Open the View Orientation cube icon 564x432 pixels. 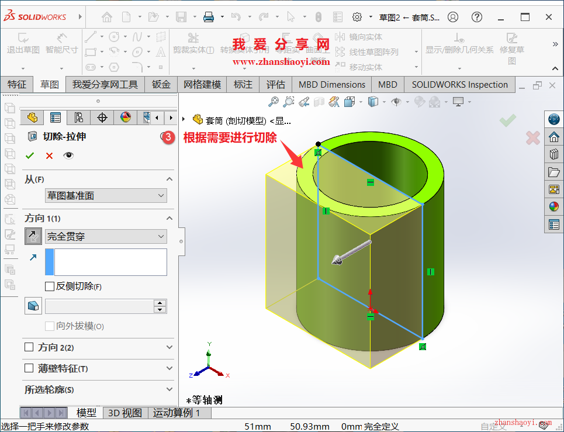(x=350, y=102)
